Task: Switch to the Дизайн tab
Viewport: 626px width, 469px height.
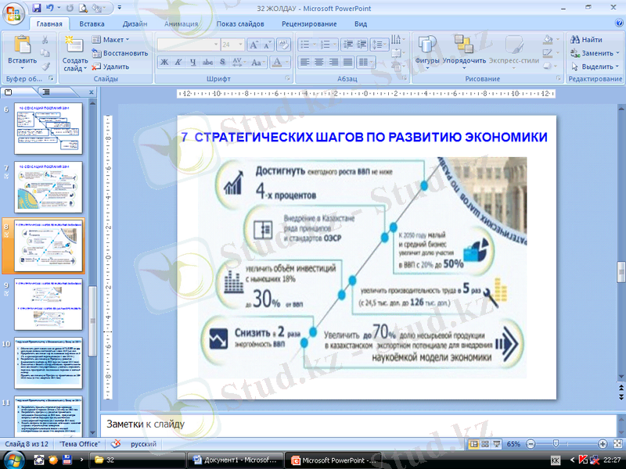Action: [x=135, y=23]
